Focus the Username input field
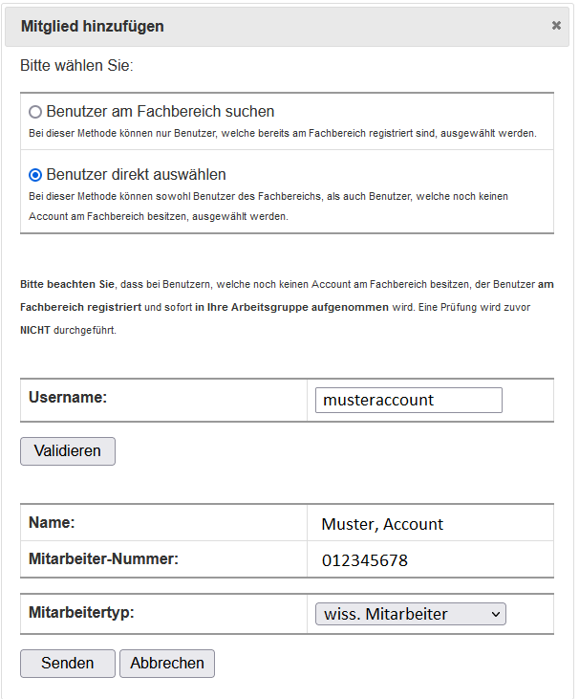The image size is (579, 699). coord(408,400)
